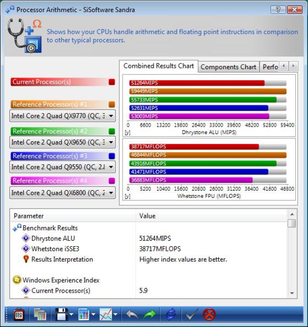Viewport: 308px width, 327px height.
Task: Open the line graph icon dropdown arrow
Action: click(x=115, y=314)
